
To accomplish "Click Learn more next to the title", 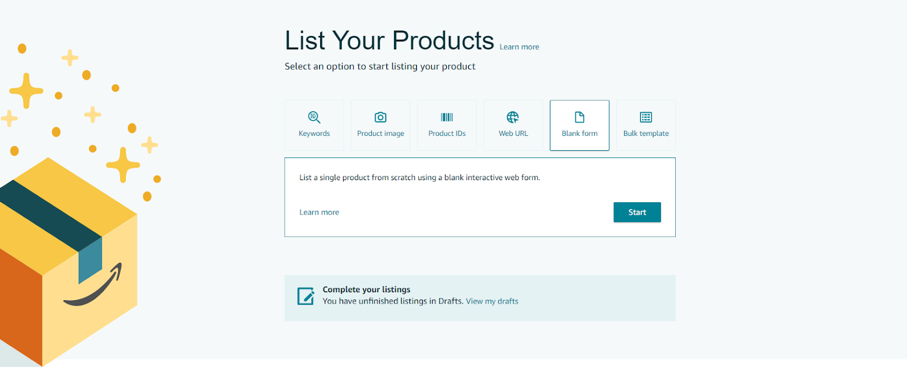I will [x=519, y=46].
